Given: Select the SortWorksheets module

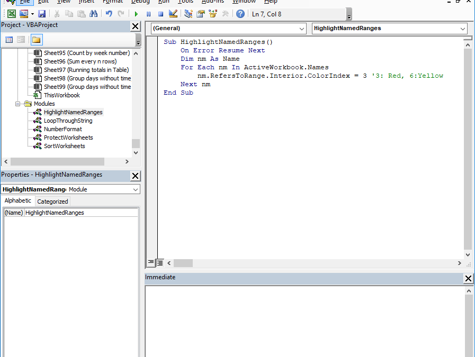Looking at the screenshot, I should click(x=64, y=146).
